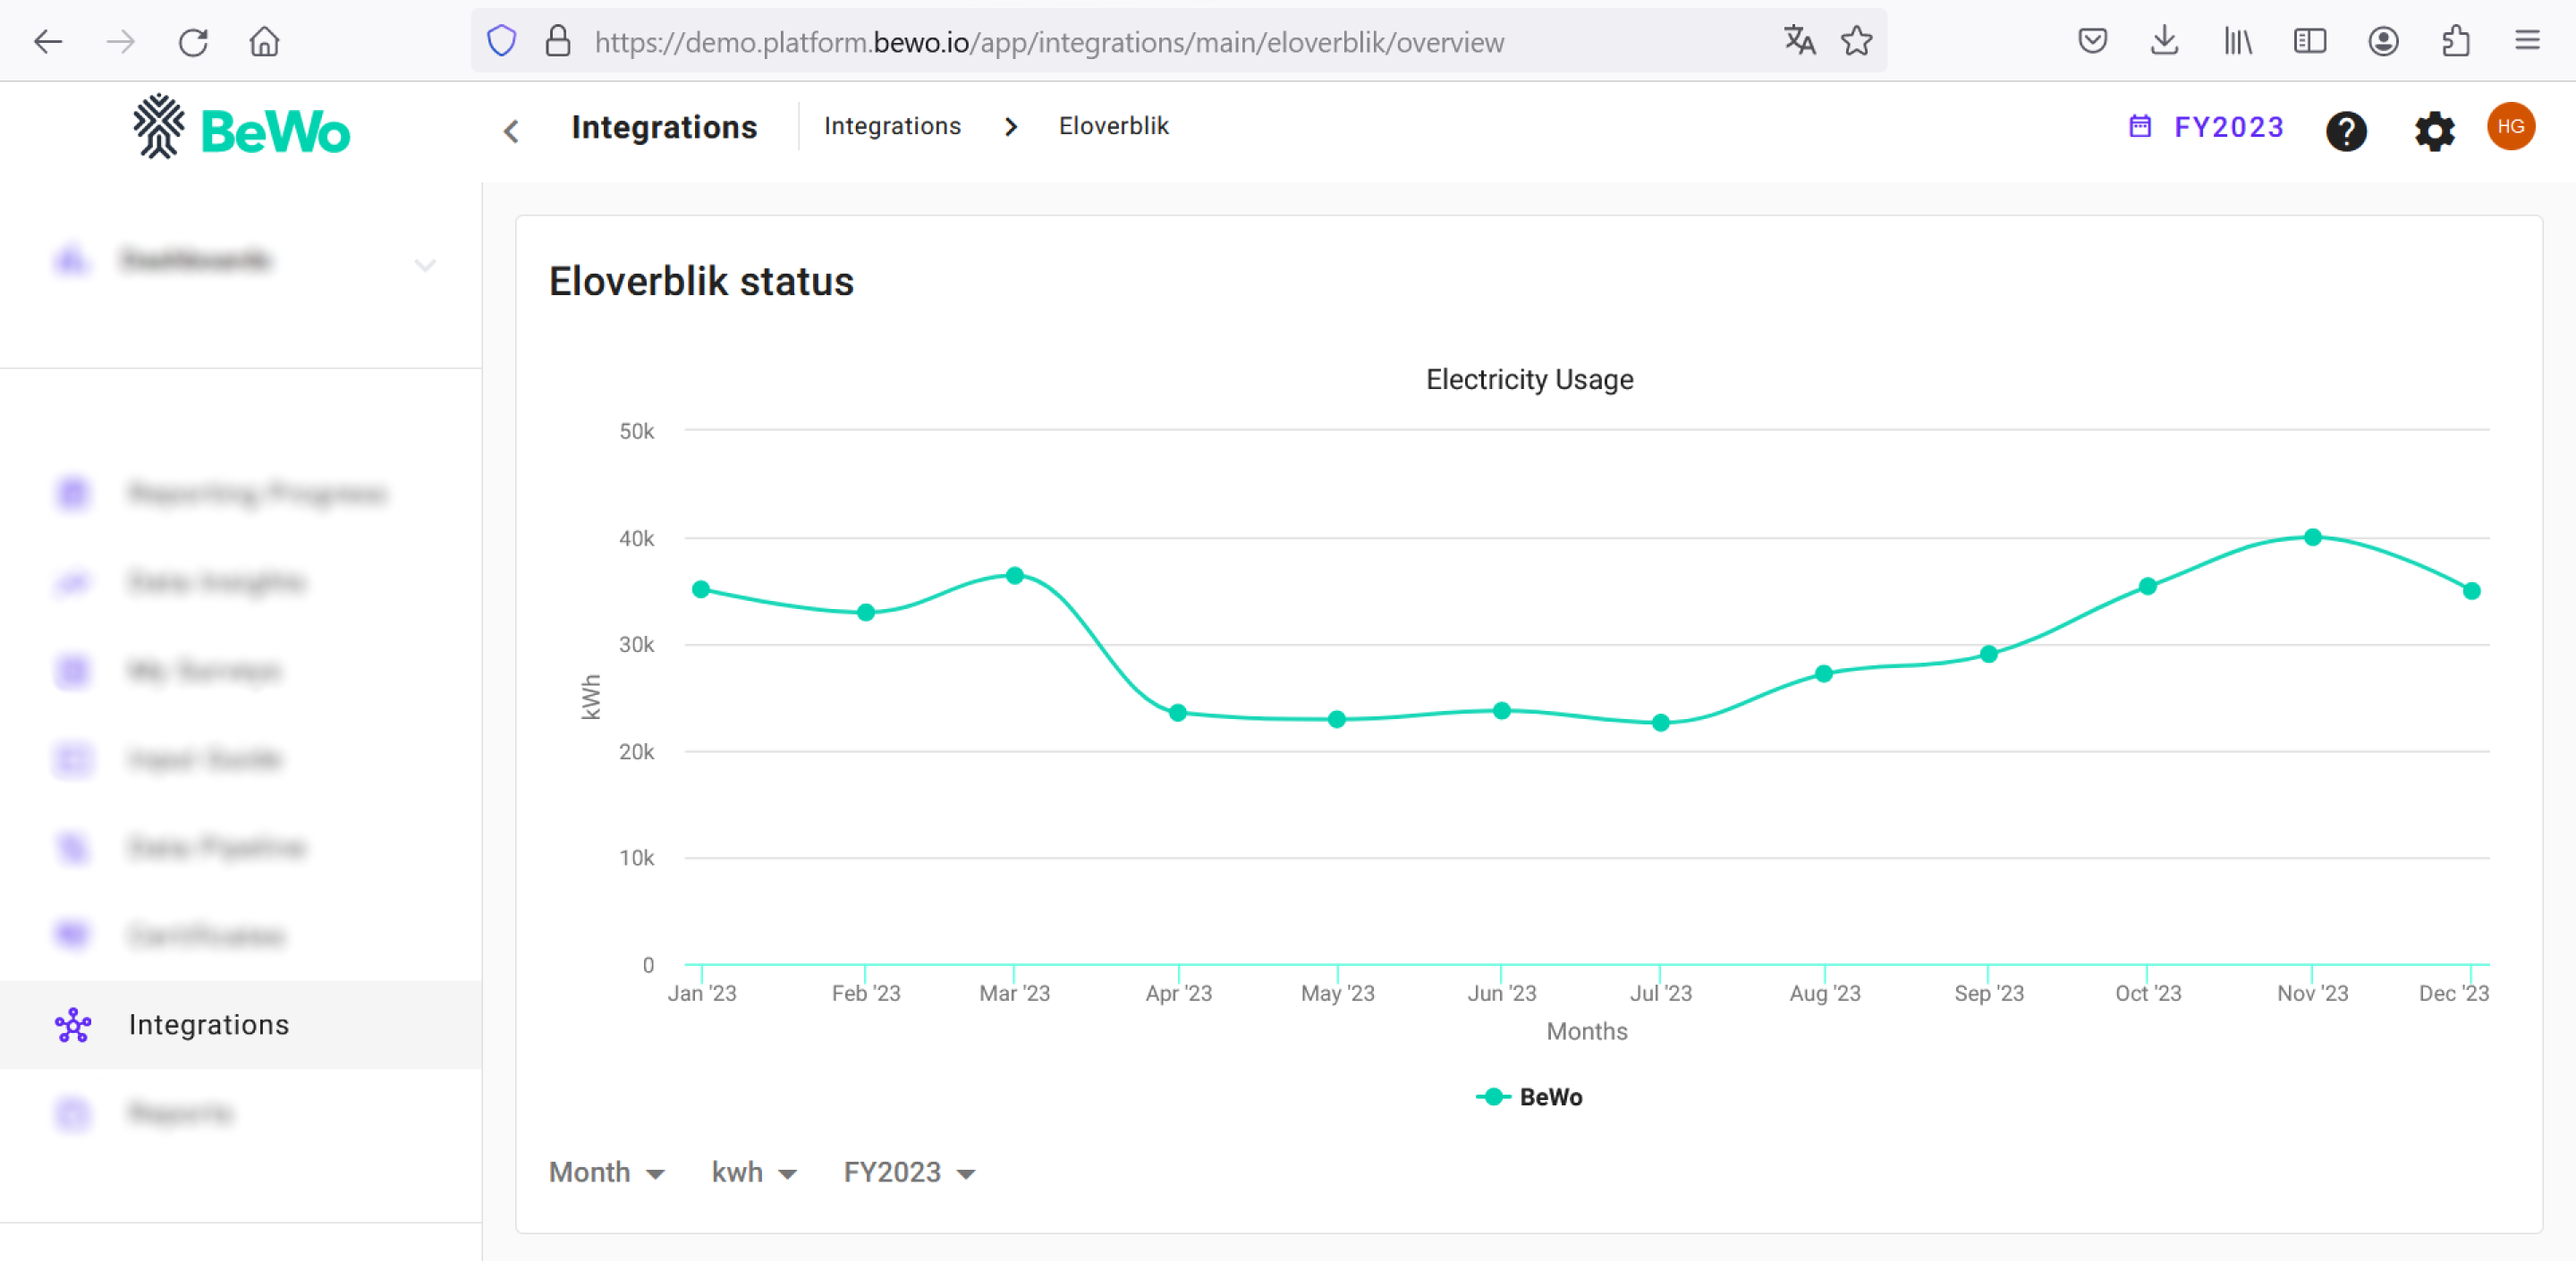Click the help question mark button
The width and height of the screenshot is (2576, 1261).
tap(2348, 126)
